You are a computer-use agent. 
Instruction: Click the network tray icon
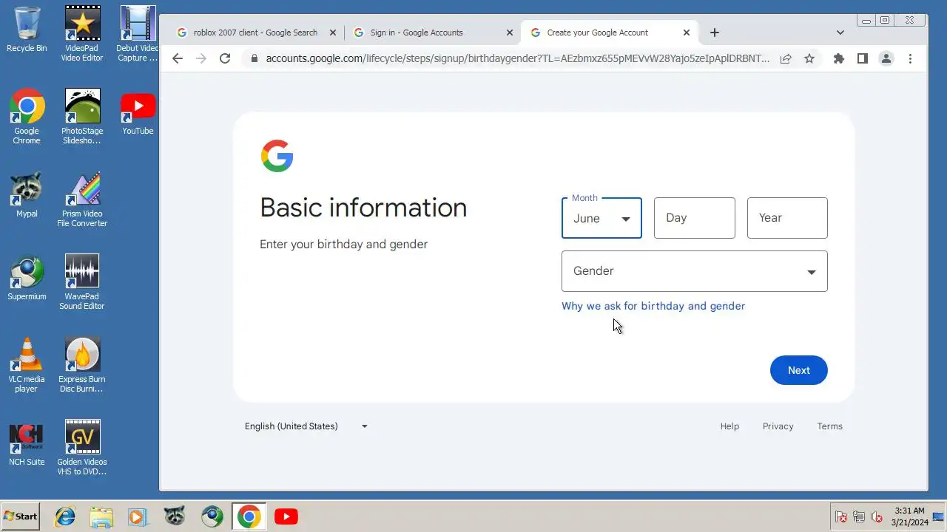859,517
